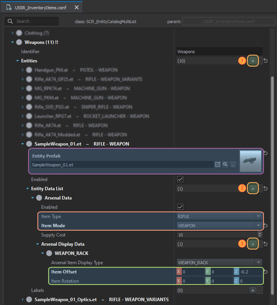Expand SampleWeapon_01_Optics.et tree entry
This screenshot has height=305, width=277.
point(23,300)
